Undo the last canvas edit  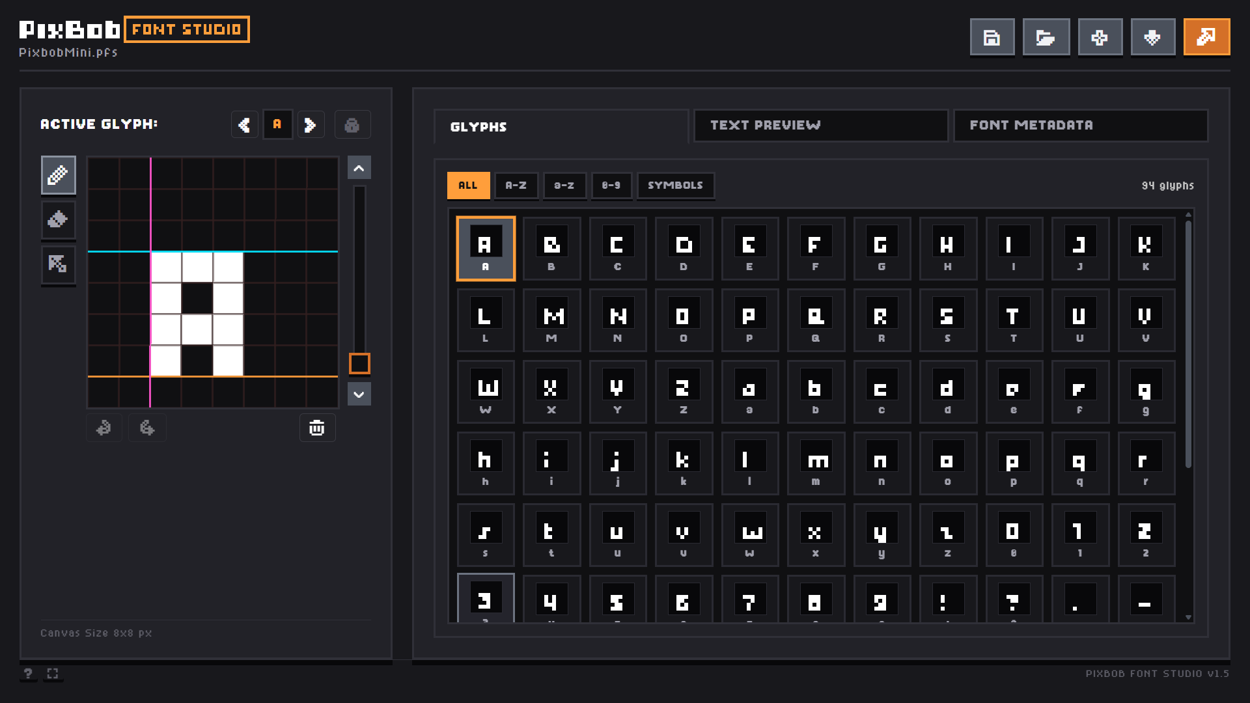tap(104, 428)
